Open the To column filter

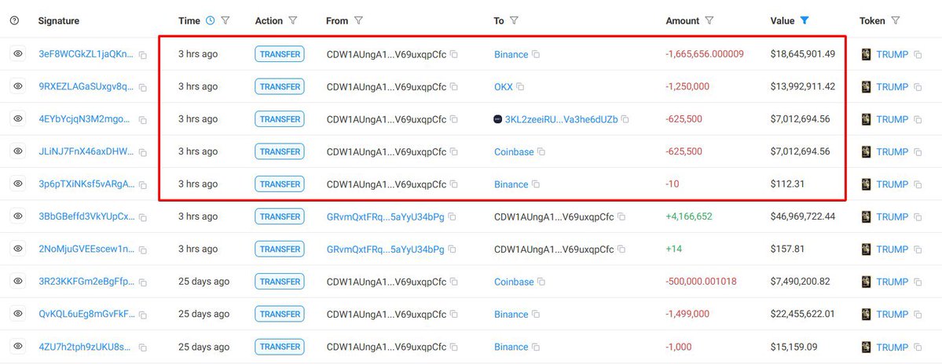click(x=514, y=20)
